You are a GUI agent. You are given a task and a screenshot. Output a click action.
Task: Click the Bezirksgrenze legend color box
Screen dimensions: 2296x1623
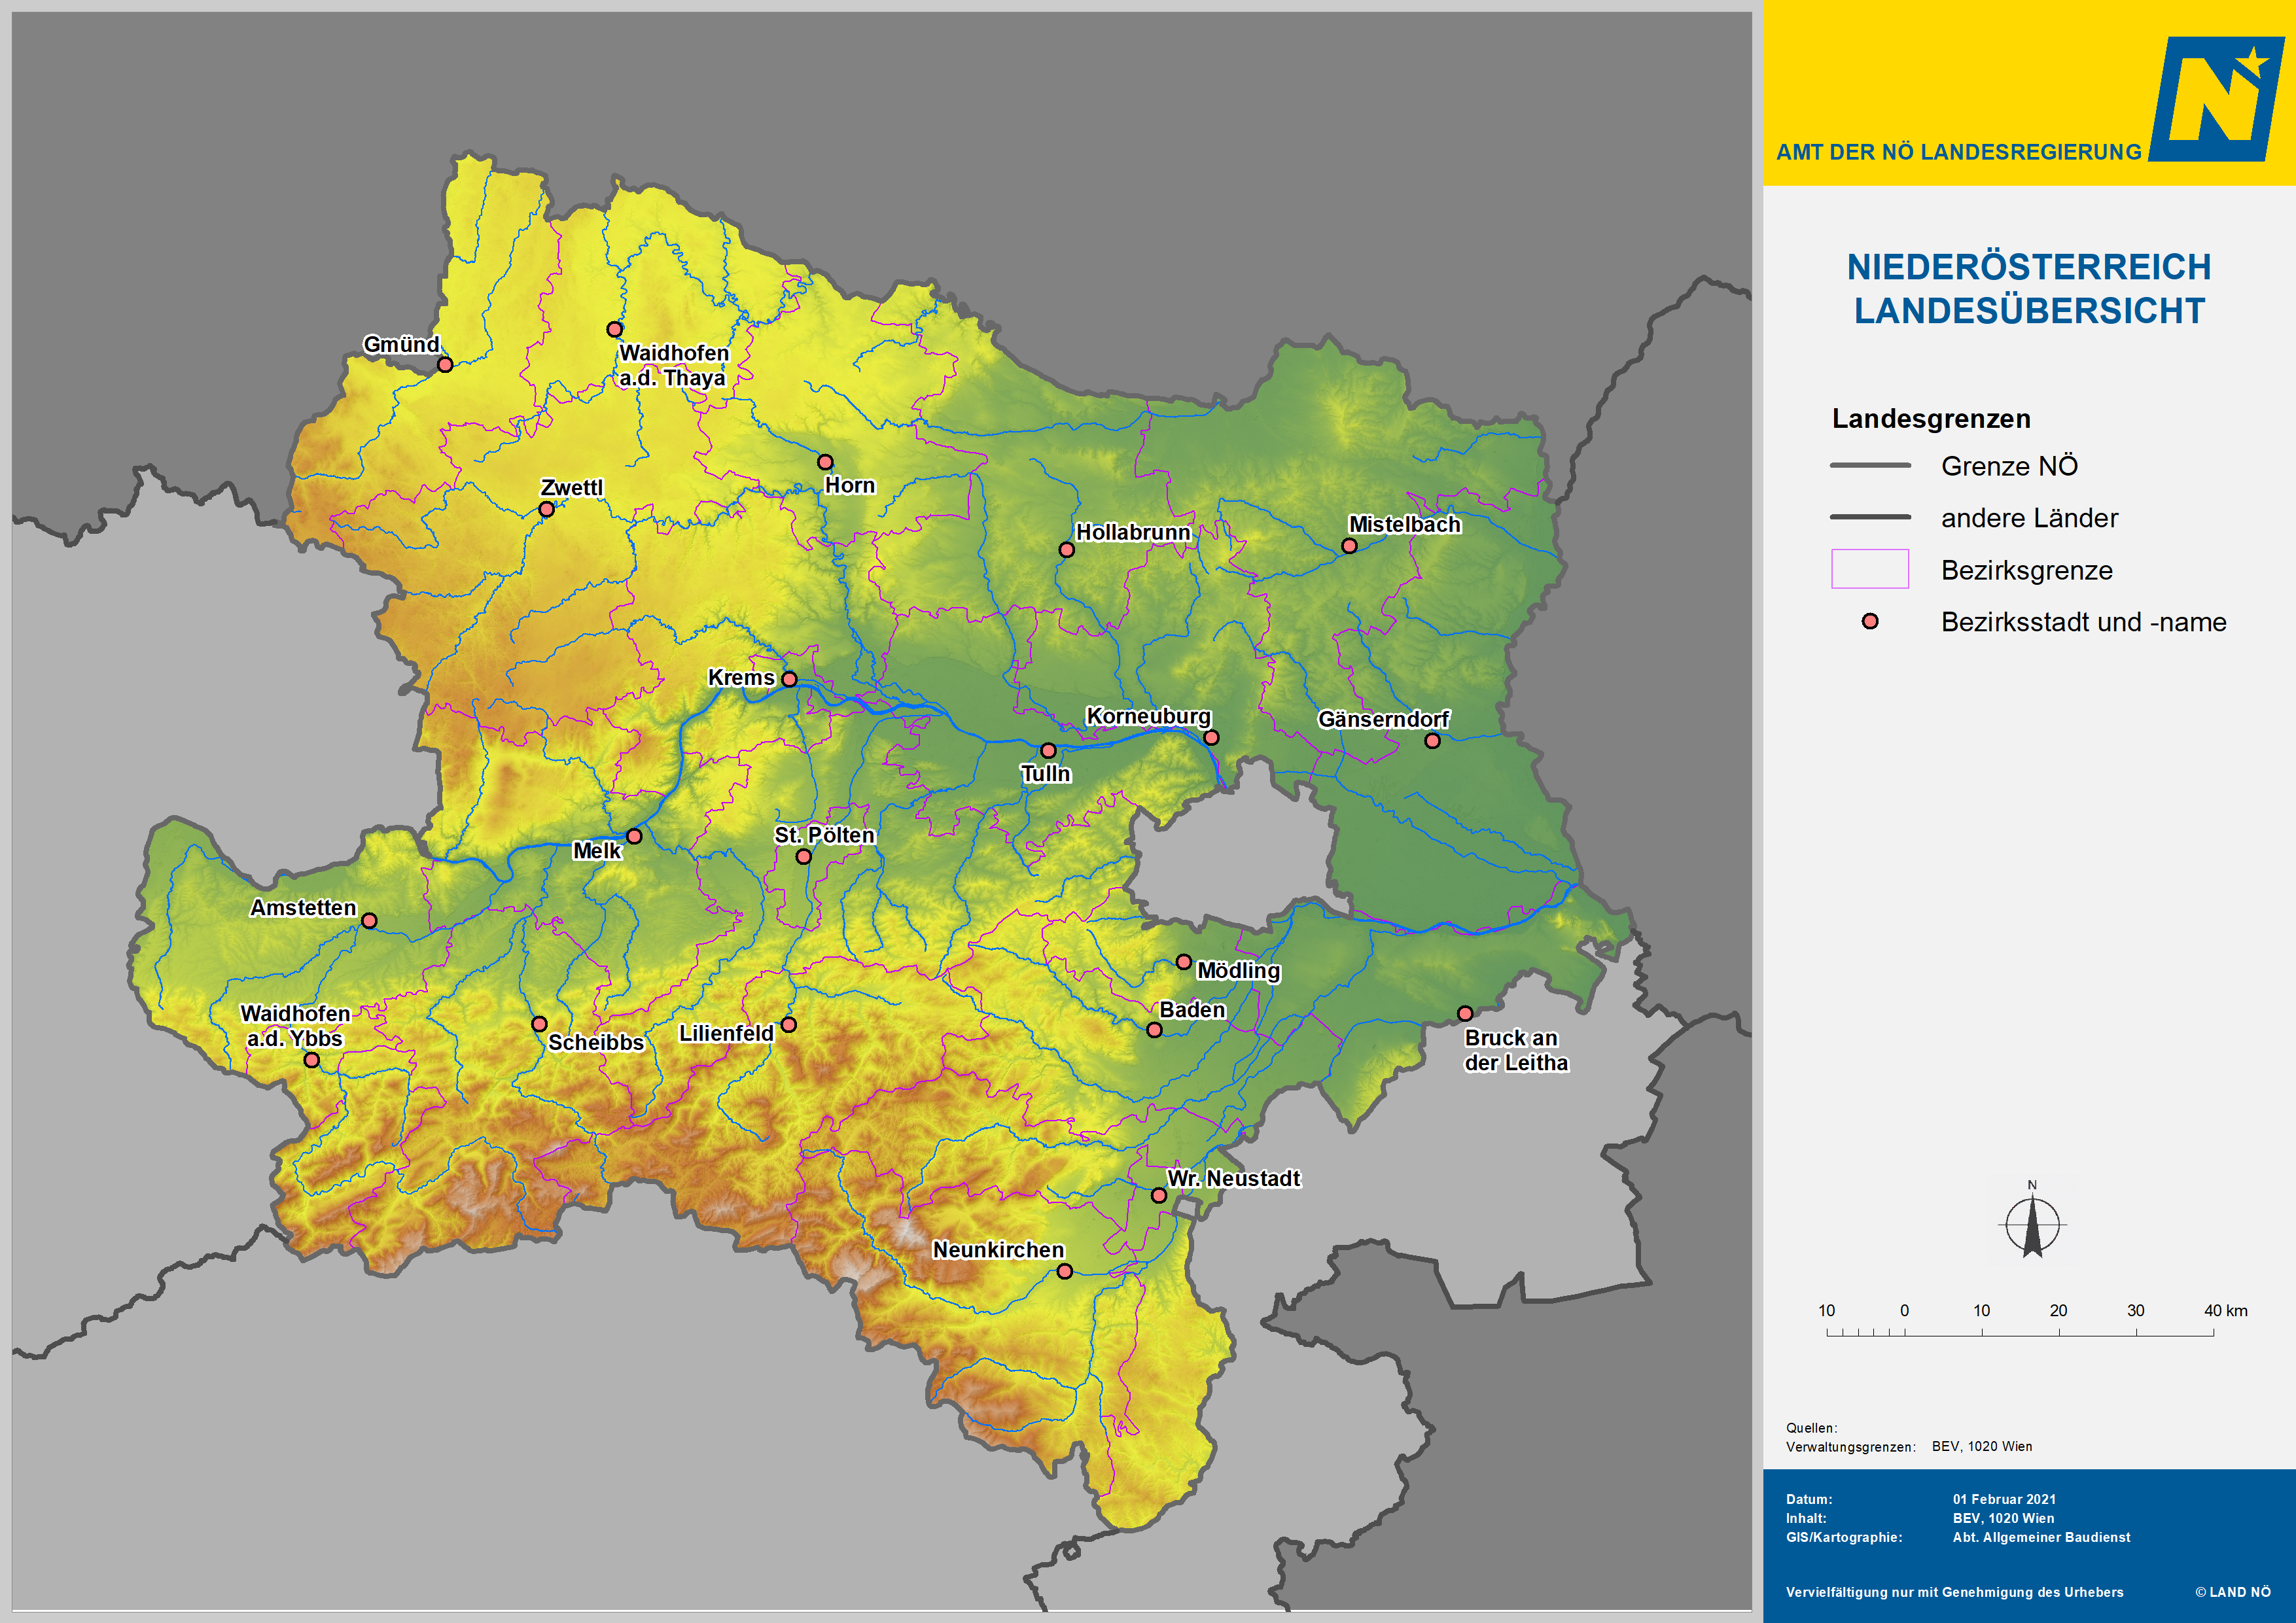tap(1870, 569)
